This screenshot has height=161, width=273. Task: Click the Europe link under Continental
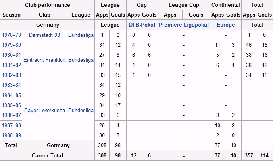pos(226,25)
